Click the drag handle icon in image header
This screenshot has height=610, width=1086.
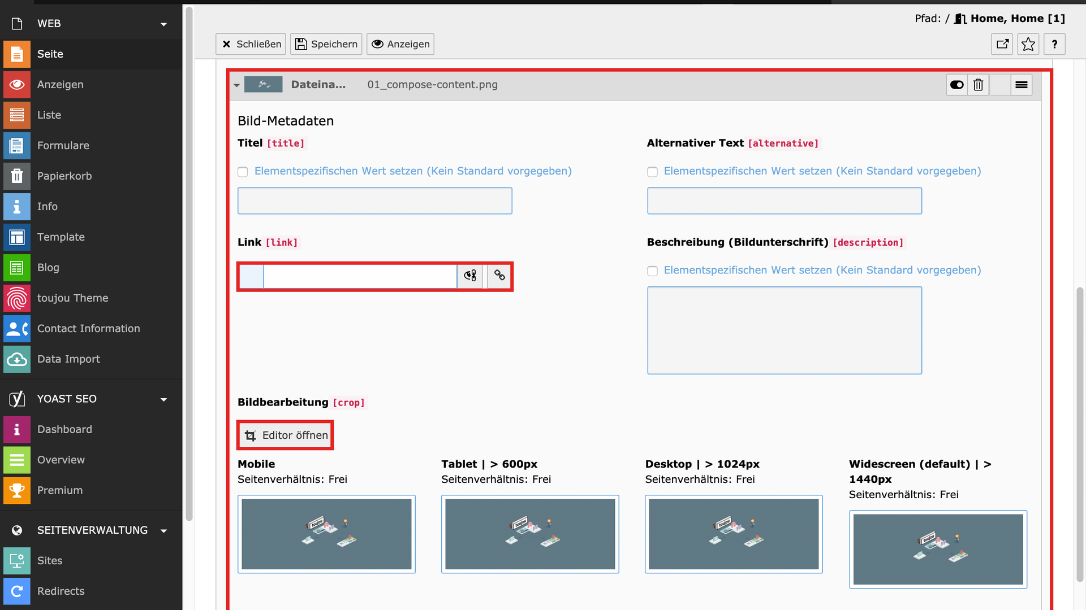coord(1021,85)
